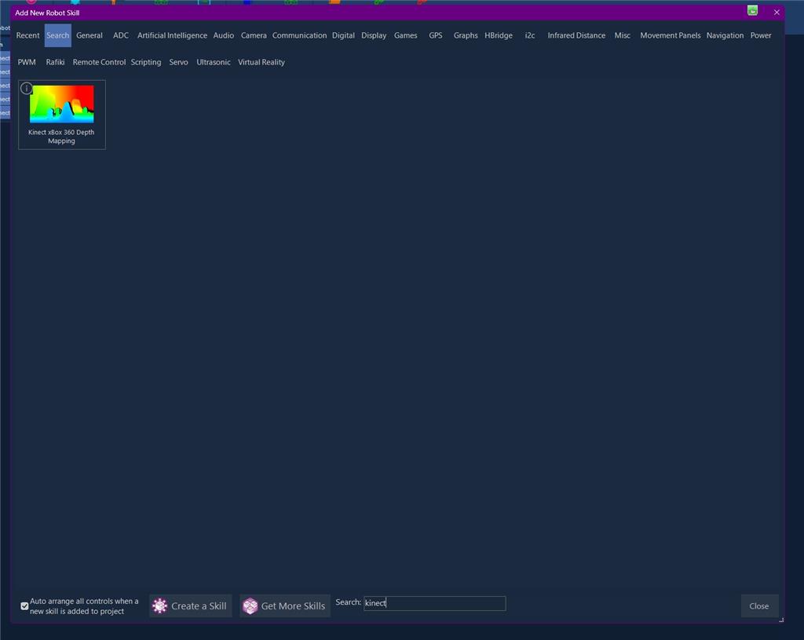This screenshot has height=640, width=804.
Task: Close the Add New Robot Skill dialog
Action: point(777,13)
